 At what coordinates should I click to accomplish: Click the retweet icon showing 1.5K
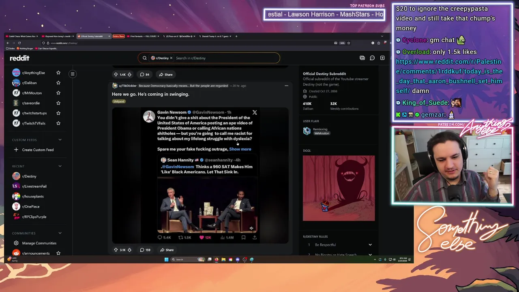pyautogui.click(x=181, y=237)
